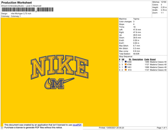Select the EndY value '0.00 in'
This screenshot has height=130, width=168.
(136, 43)
